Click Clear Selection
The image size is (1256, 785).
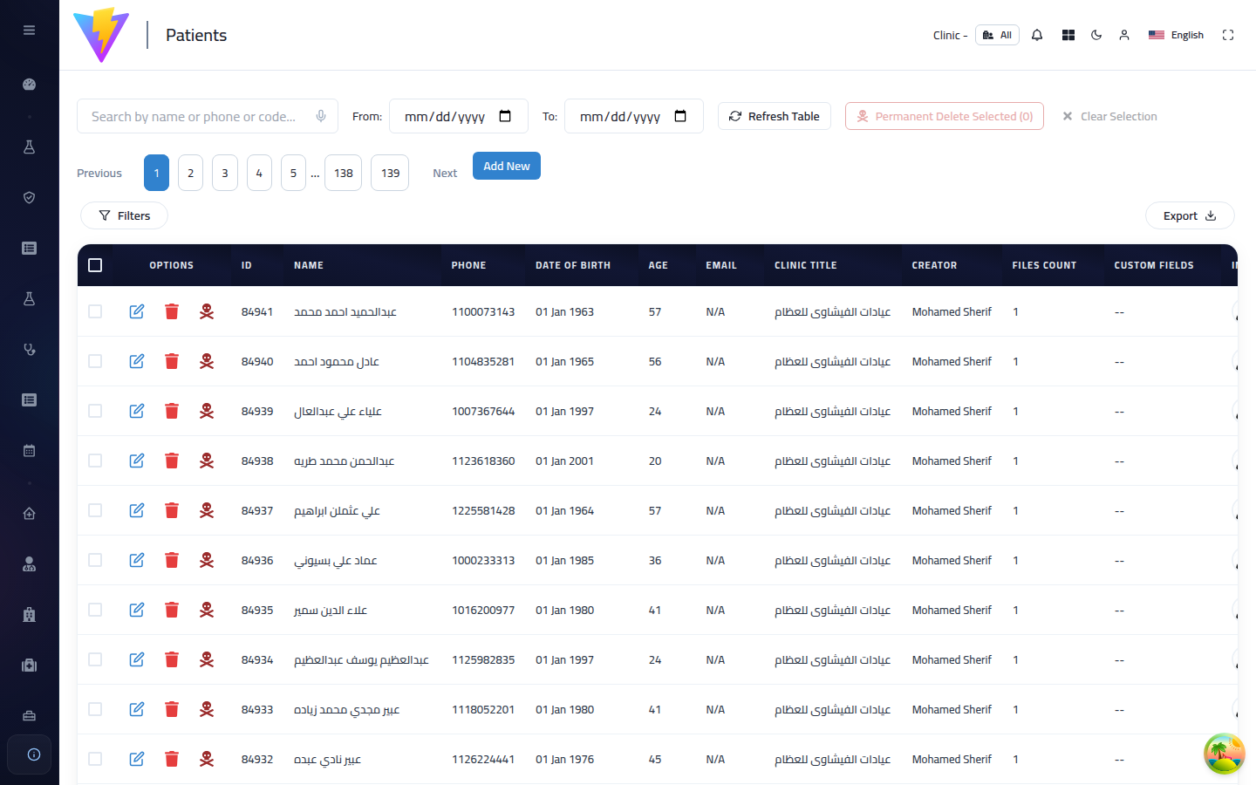coord(1109,116)
